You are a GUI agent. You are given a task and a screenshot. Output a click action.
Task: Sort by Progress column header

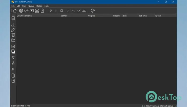click(91, 16)
